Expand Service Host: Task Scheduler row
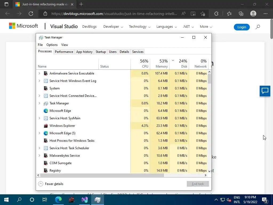 point(39,148)
